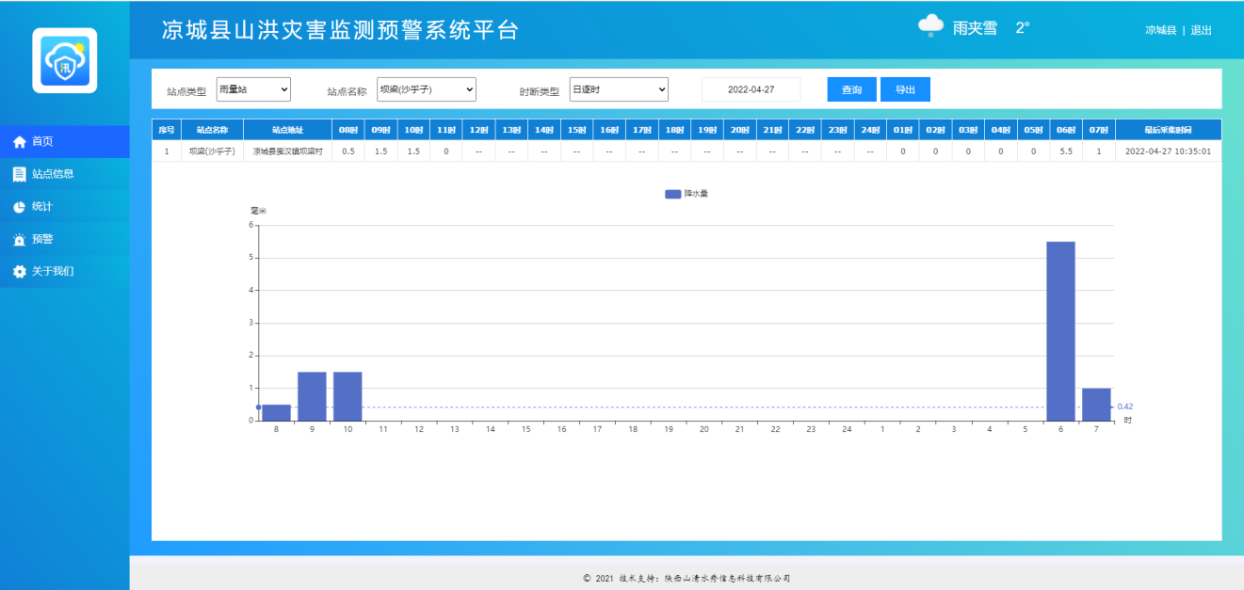Click the date field showing 2022-04-27
The width and height of the screenshot is (1244, 590).
click(751, 89)
